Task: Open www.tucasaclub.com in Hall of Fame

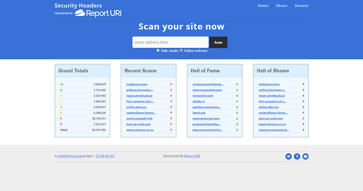Action: coord(207,90)
